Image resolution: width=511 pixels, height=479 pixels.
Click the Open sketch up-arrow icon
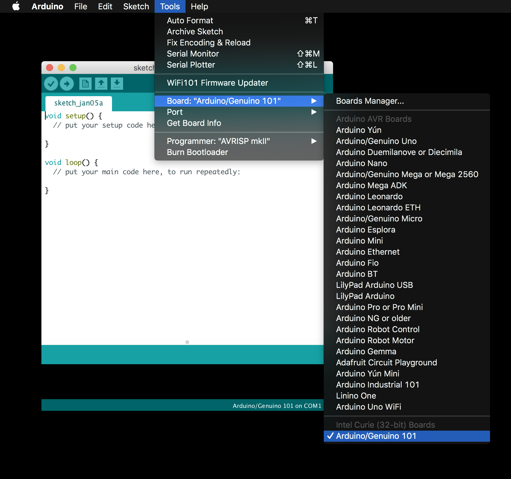click(101, 84)
